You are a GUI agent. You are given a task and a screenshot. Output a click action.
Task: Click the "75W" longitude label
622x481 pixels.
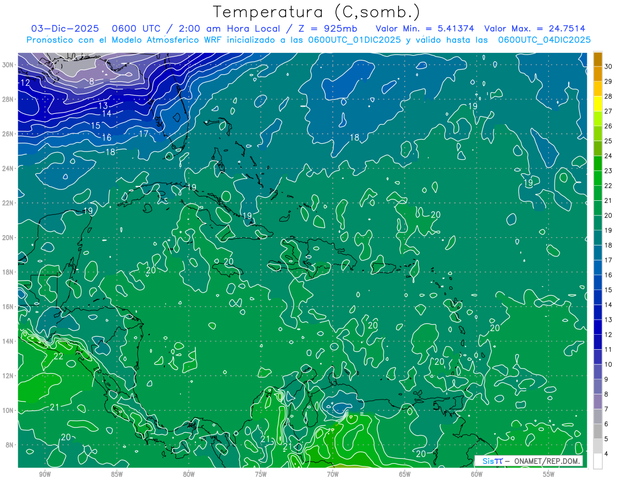(x=261, y=474)
